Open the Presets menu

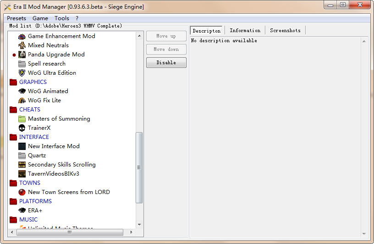click(x=16, y=18)
